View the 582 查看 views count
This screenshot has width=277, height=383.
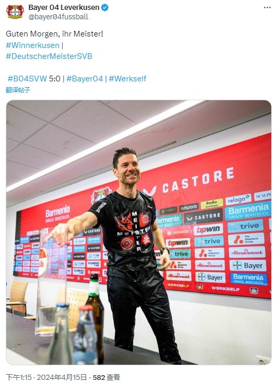(107, 377)
